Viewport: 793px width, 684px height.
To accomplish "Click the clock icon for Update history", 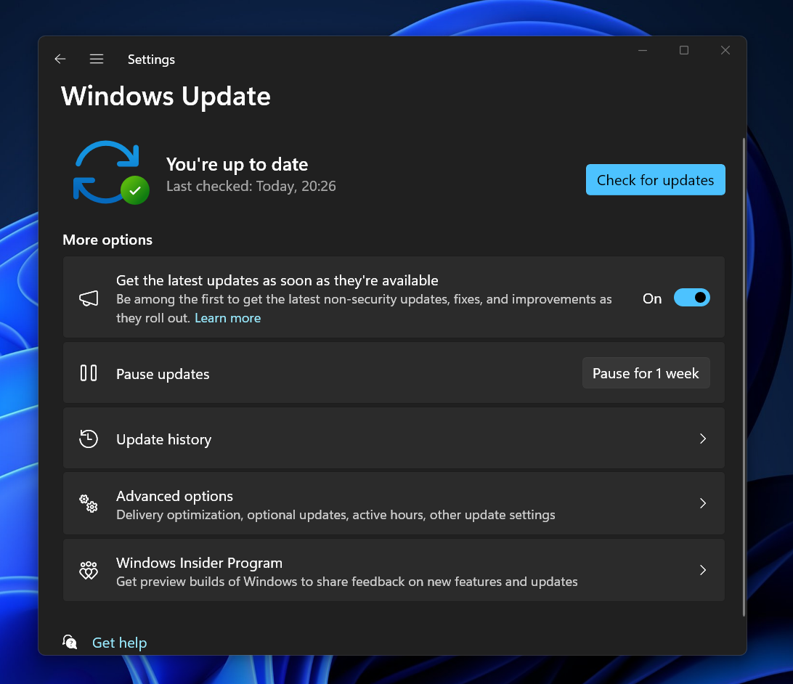I will point(89,439).
